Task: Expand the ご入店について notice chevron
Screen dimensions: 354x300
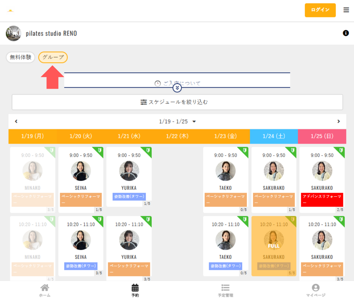Action: pyautogui.click(x=177, y=88)
